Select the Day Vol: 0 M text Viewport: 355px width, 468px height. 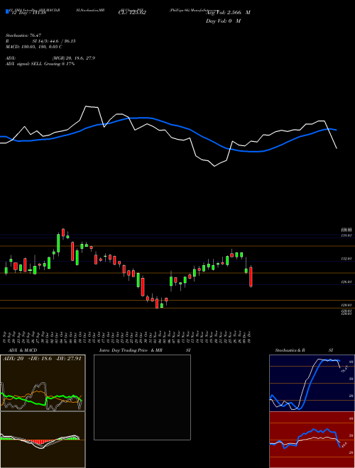223,21
